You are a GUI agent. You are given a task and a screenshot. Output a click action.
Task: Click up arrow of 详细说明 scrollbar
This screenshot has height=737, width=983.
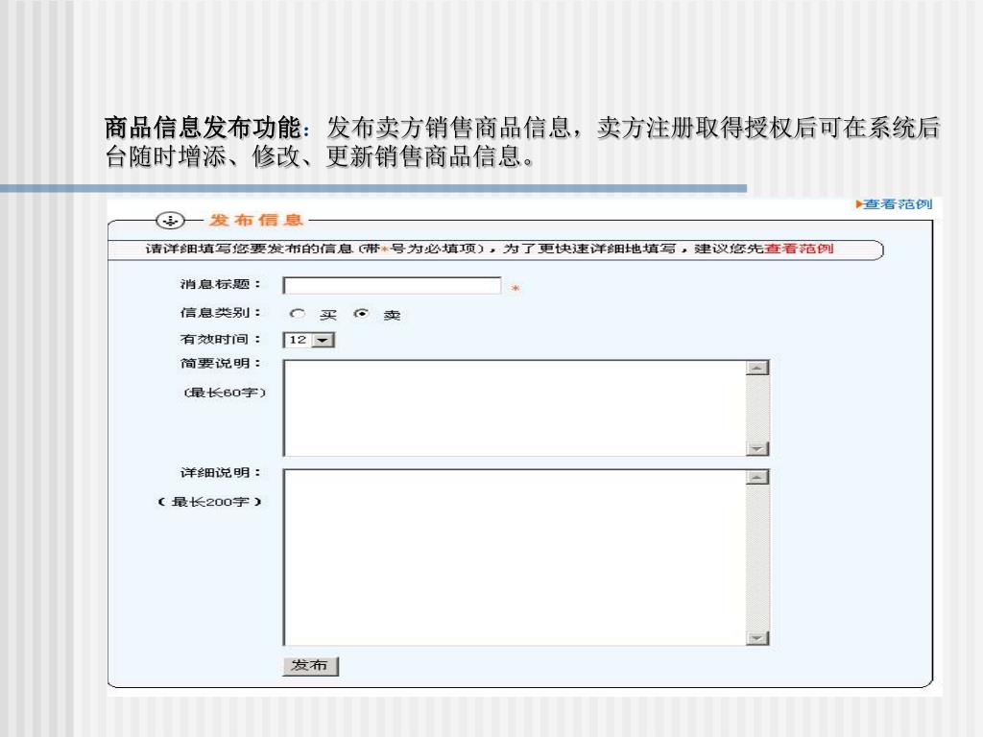tap(757, 478)
